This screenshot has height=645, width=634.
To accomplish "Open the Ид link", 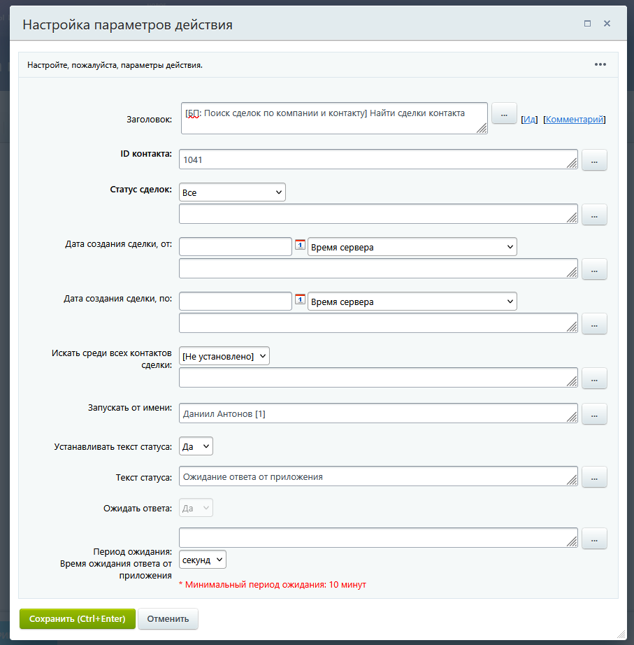I will tap(530, 120).
